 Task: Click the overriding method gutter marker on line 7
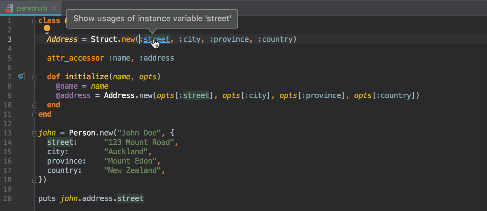(x=22, y=76)
